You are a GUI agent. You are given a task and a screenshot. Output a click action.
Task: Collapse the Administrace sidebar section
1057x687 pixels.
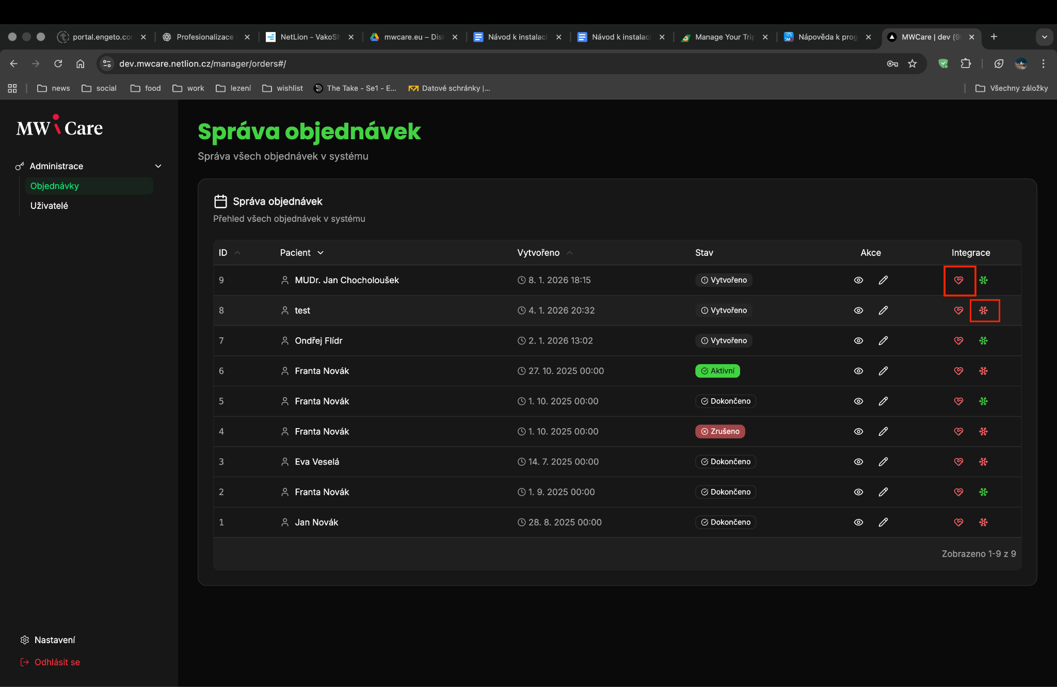(158, 166)
